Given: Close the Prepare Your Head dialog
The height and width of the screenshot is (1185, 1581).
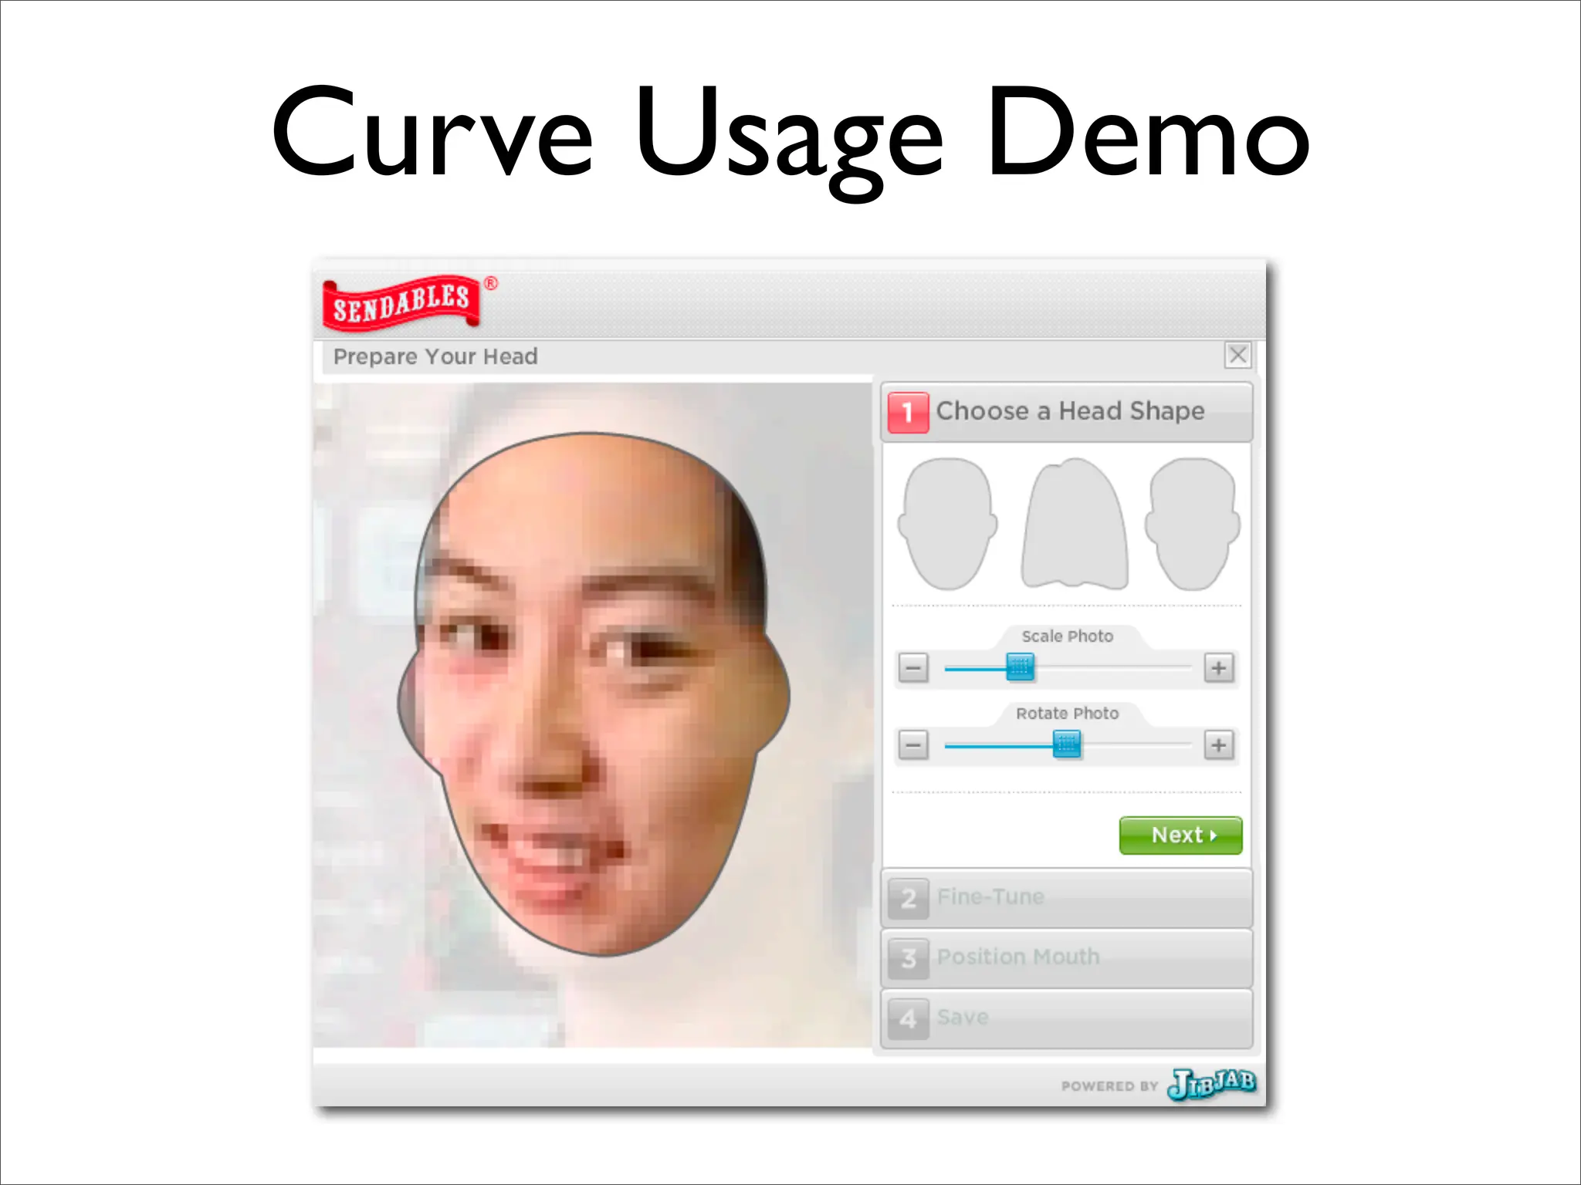Looking at the screenshot, I should (x=1237, y=355).
